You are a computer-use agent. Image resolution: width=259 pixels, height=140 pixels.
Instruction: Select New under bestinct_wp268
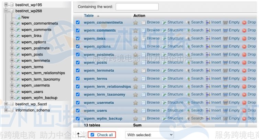(25, 17)
